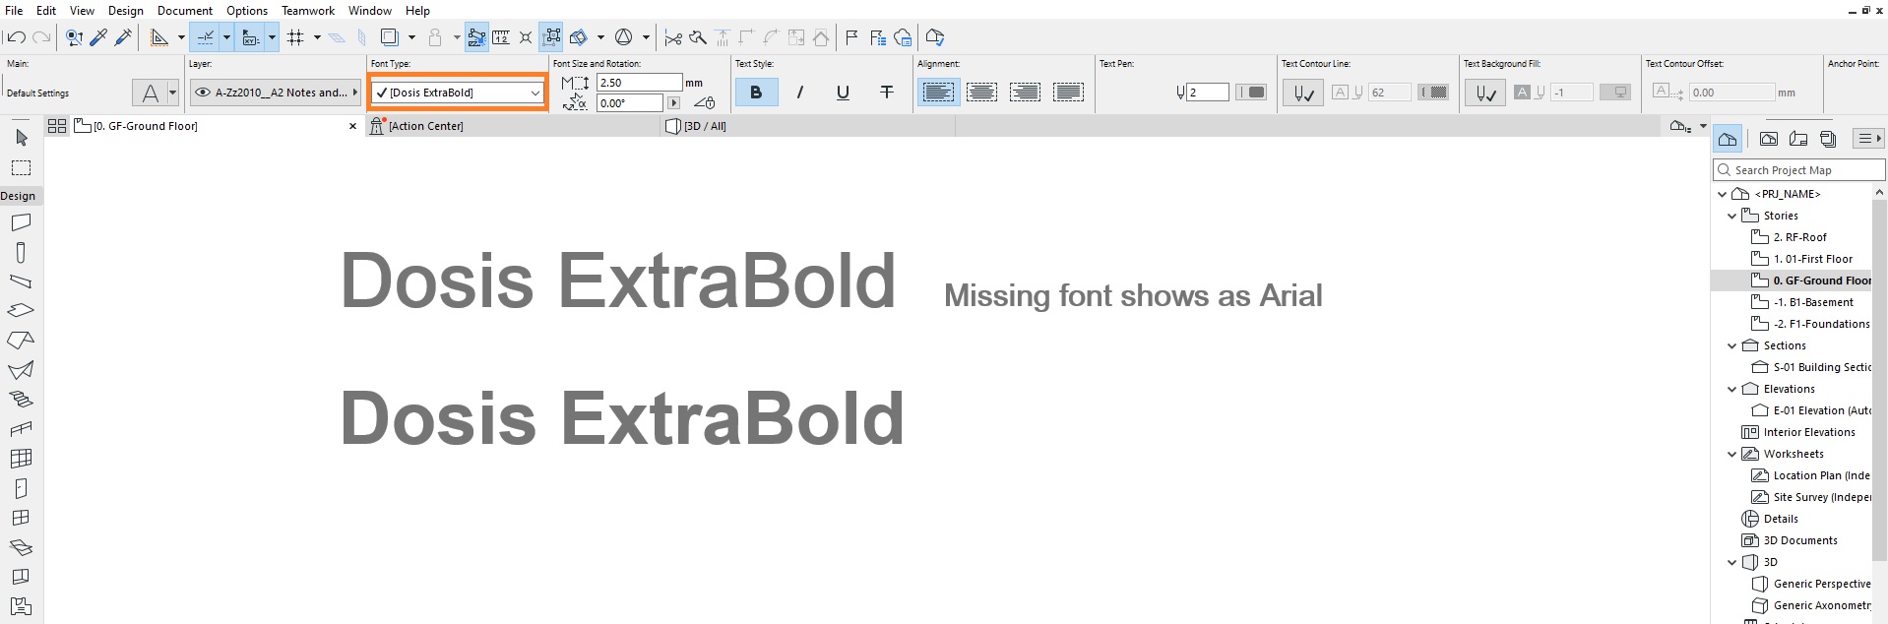The image size is (1888, 624).
Task: Click the Font Size input field
Action: click(x=639, y=83)
